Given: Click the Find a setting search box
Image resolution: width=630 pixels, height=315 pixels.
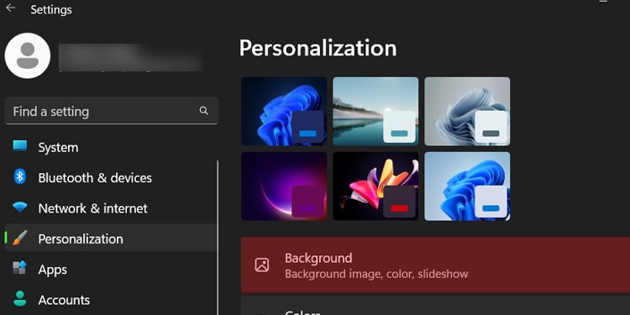Looking at the screenshot, I should [x=111, y=111].
